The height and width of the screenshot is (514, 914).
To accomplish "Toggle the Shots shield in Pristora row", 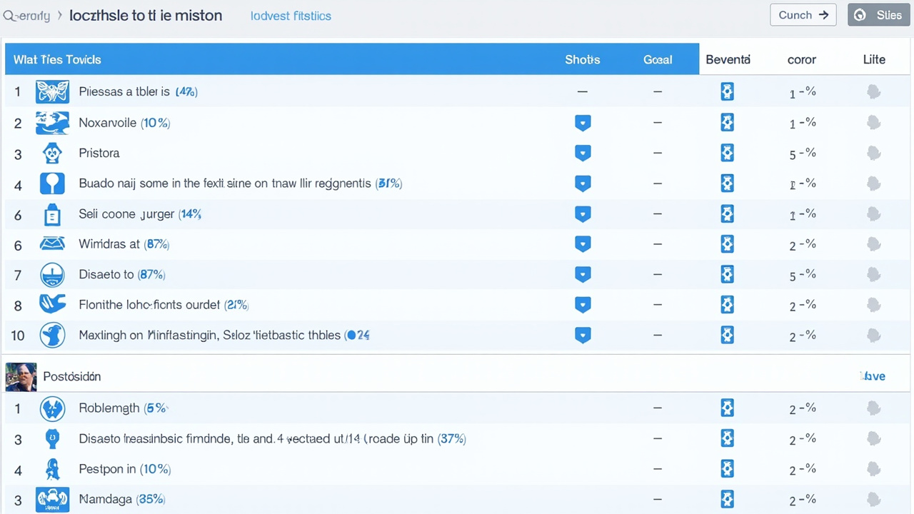I will pos(583,153).
